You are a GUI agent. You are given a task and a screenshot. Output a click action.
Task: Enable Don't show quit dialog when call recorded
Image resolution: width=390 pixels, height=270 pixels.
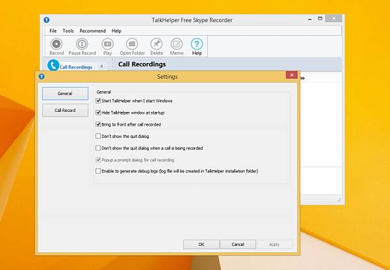(98, 148)
